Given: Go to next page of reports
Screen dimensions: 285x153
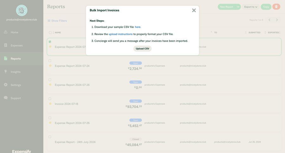Looking at the screenshot, I should 277,20.
